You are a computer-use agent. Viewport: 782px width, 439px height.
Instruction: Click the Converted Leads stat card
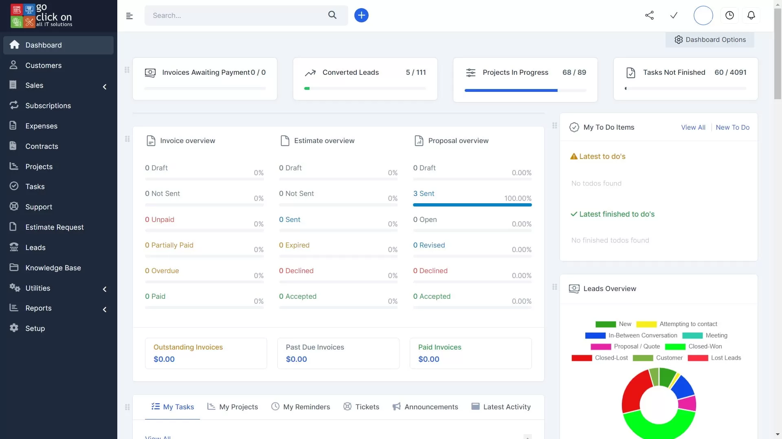pyautogui.click(x=365, y=79)
